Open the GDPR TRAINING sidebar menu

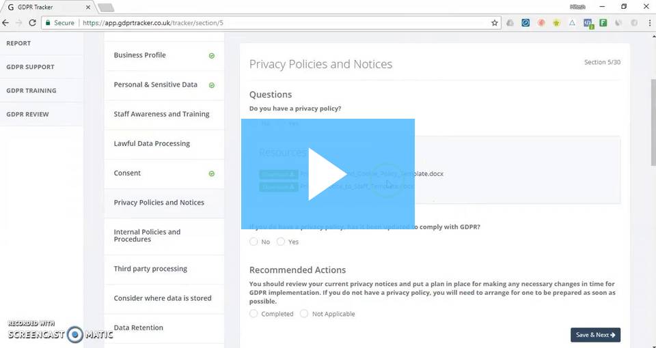31,91
